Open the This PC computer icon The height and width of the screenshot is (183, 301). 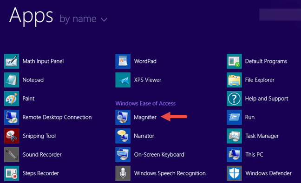[234, 154]
